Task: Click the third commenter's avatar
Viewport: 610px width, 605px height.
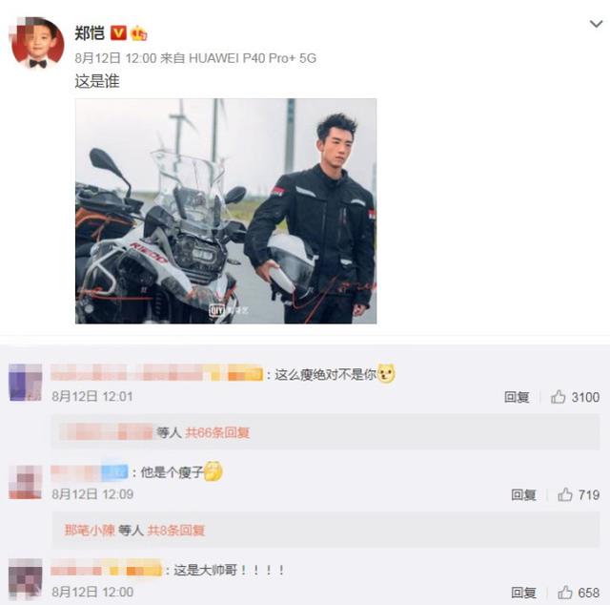Action: (26, 579)
